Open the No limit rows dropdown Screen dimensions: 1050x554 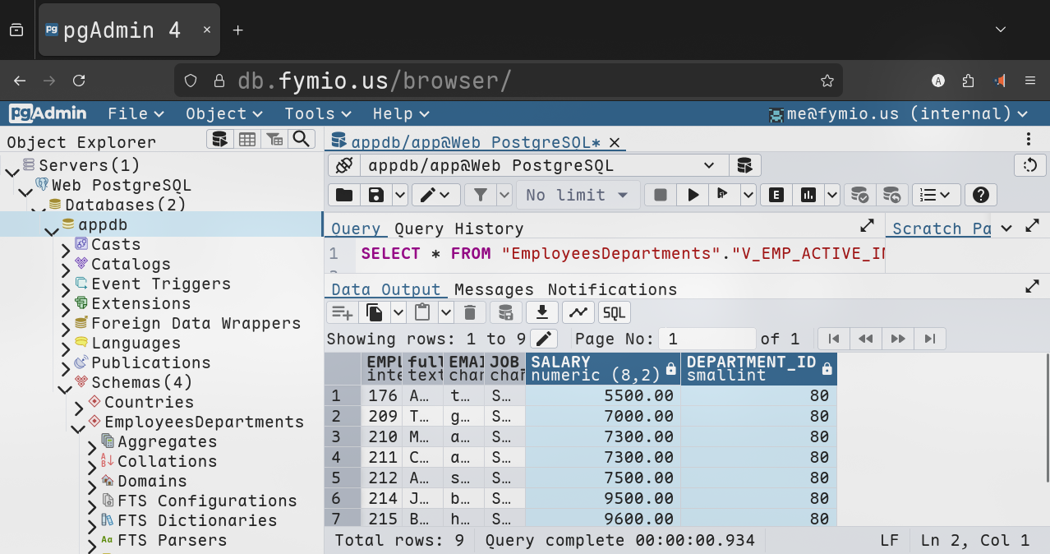pyautogui.click(x=577, y=195)
